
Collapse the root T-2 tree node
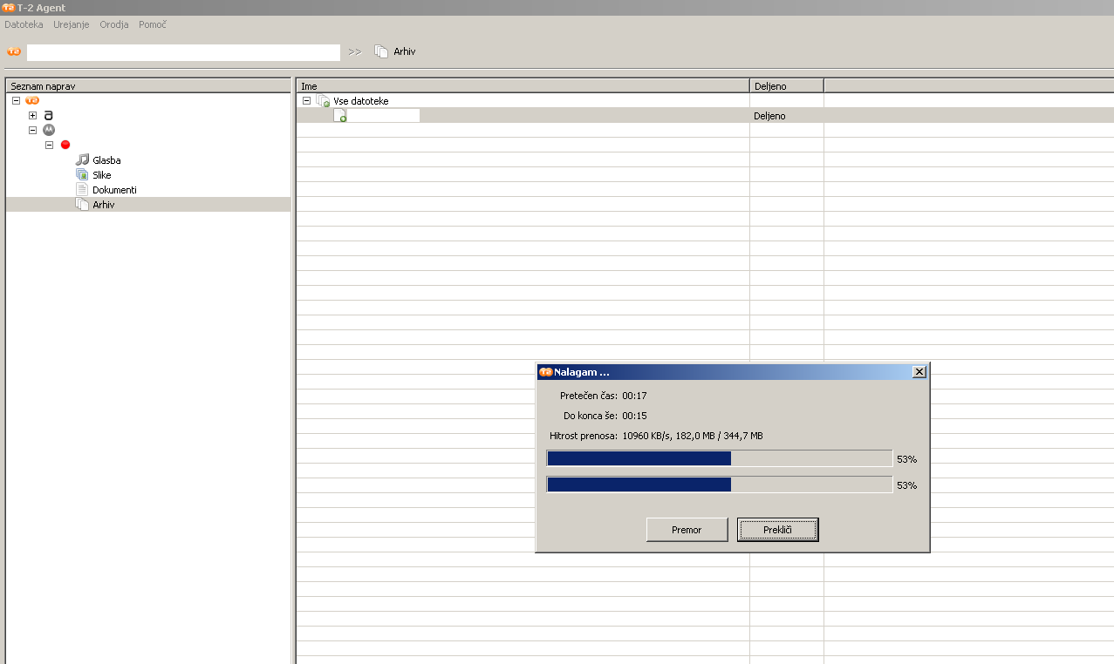pos(16,100)
